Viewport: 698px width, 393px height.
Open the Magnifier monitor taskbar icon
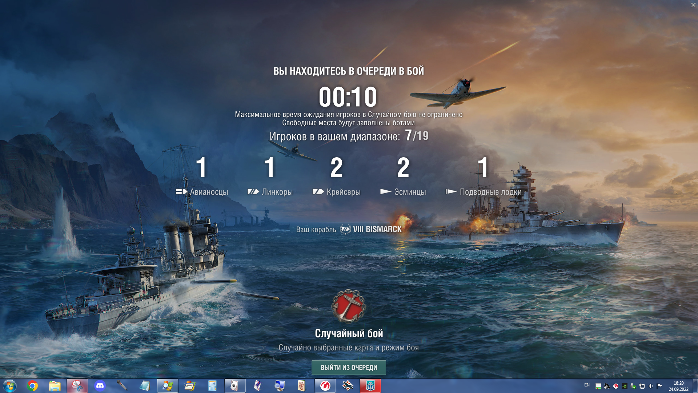[280, 386]
